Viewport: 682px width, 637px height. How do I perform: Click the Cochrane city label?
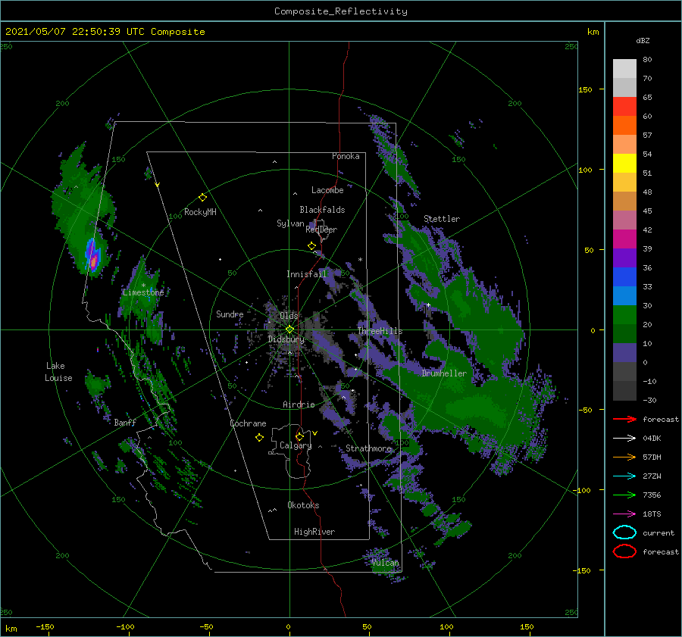pos(248,423)
